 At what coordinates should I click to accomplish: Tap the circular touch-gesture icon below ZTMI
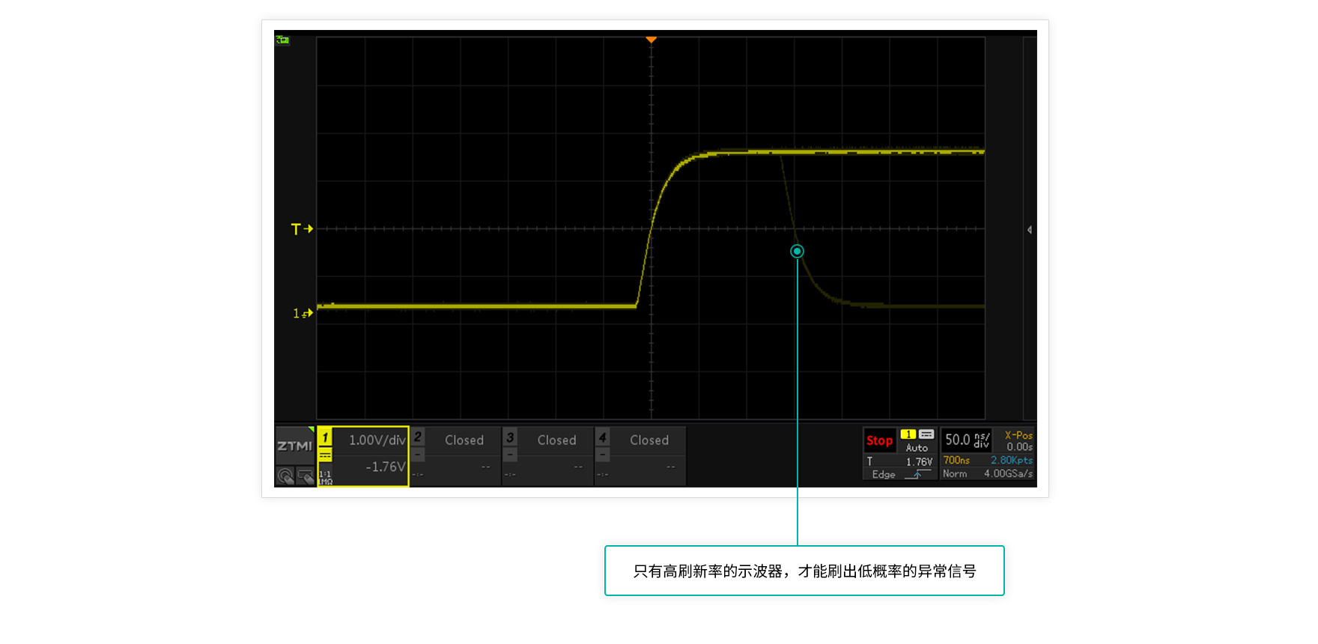(285, 476)
